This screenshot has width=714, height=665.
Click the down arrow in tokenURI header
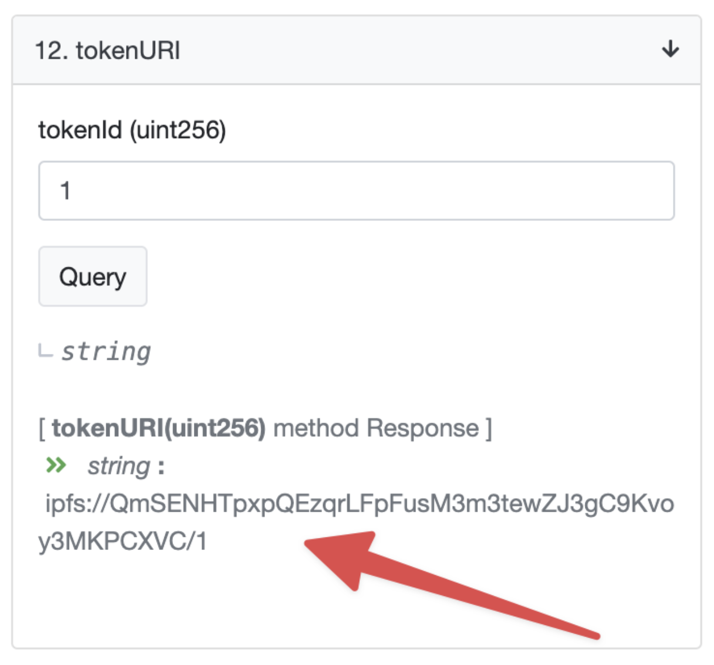pyautogui.click(x=670, y=49)
